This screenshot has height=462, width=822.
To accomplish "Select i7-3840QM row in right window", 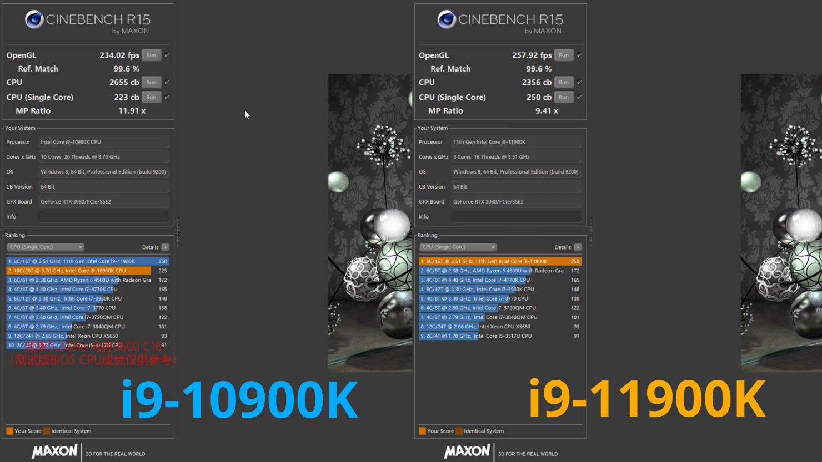I will coord(500,317).
